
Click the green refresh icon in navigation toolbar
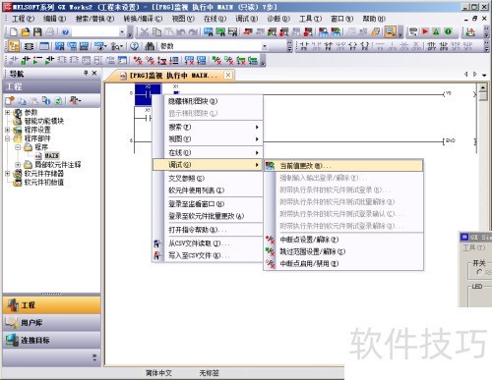pos(58,101)
